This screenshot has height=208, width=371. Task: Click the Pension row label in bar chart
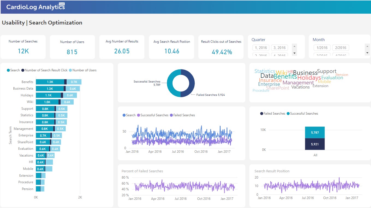tap(28, 189)
